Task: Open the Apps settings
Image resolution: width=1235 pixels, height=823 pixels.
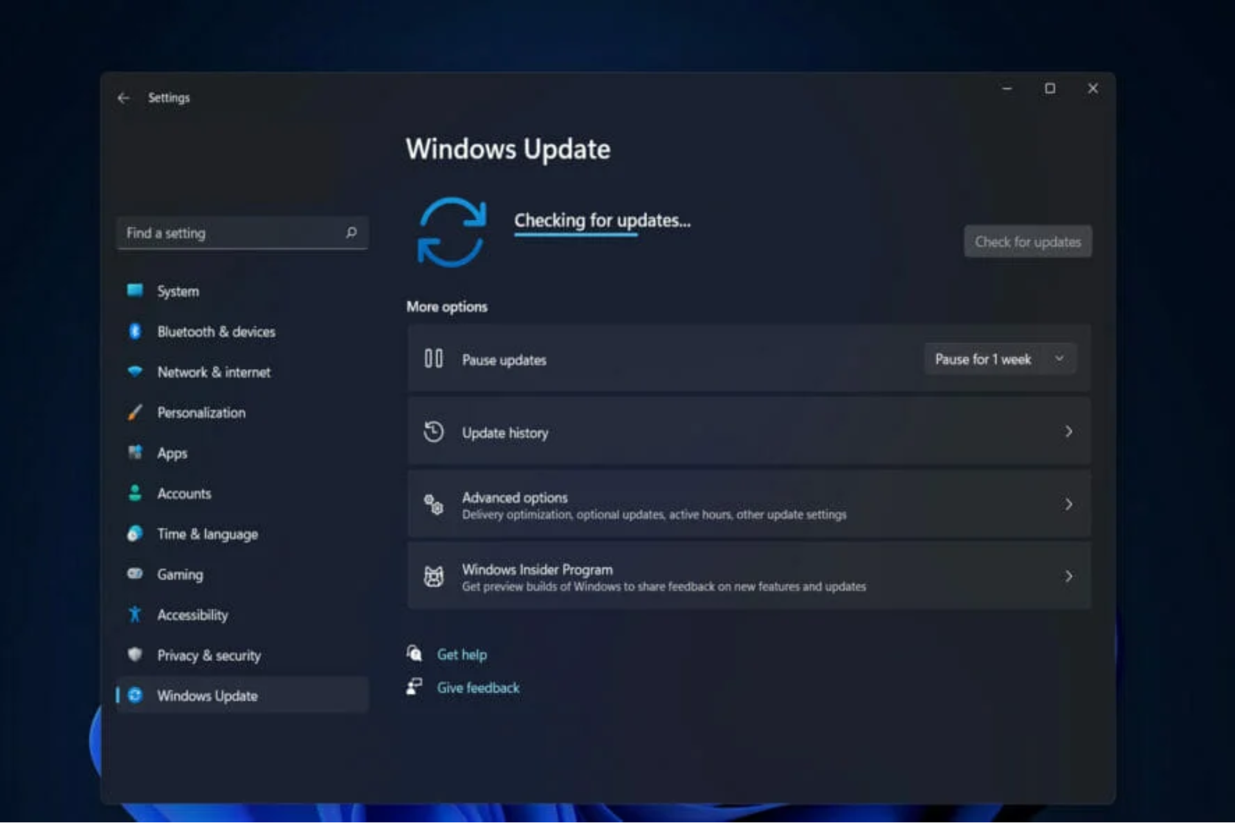Action: coord(242,453)
